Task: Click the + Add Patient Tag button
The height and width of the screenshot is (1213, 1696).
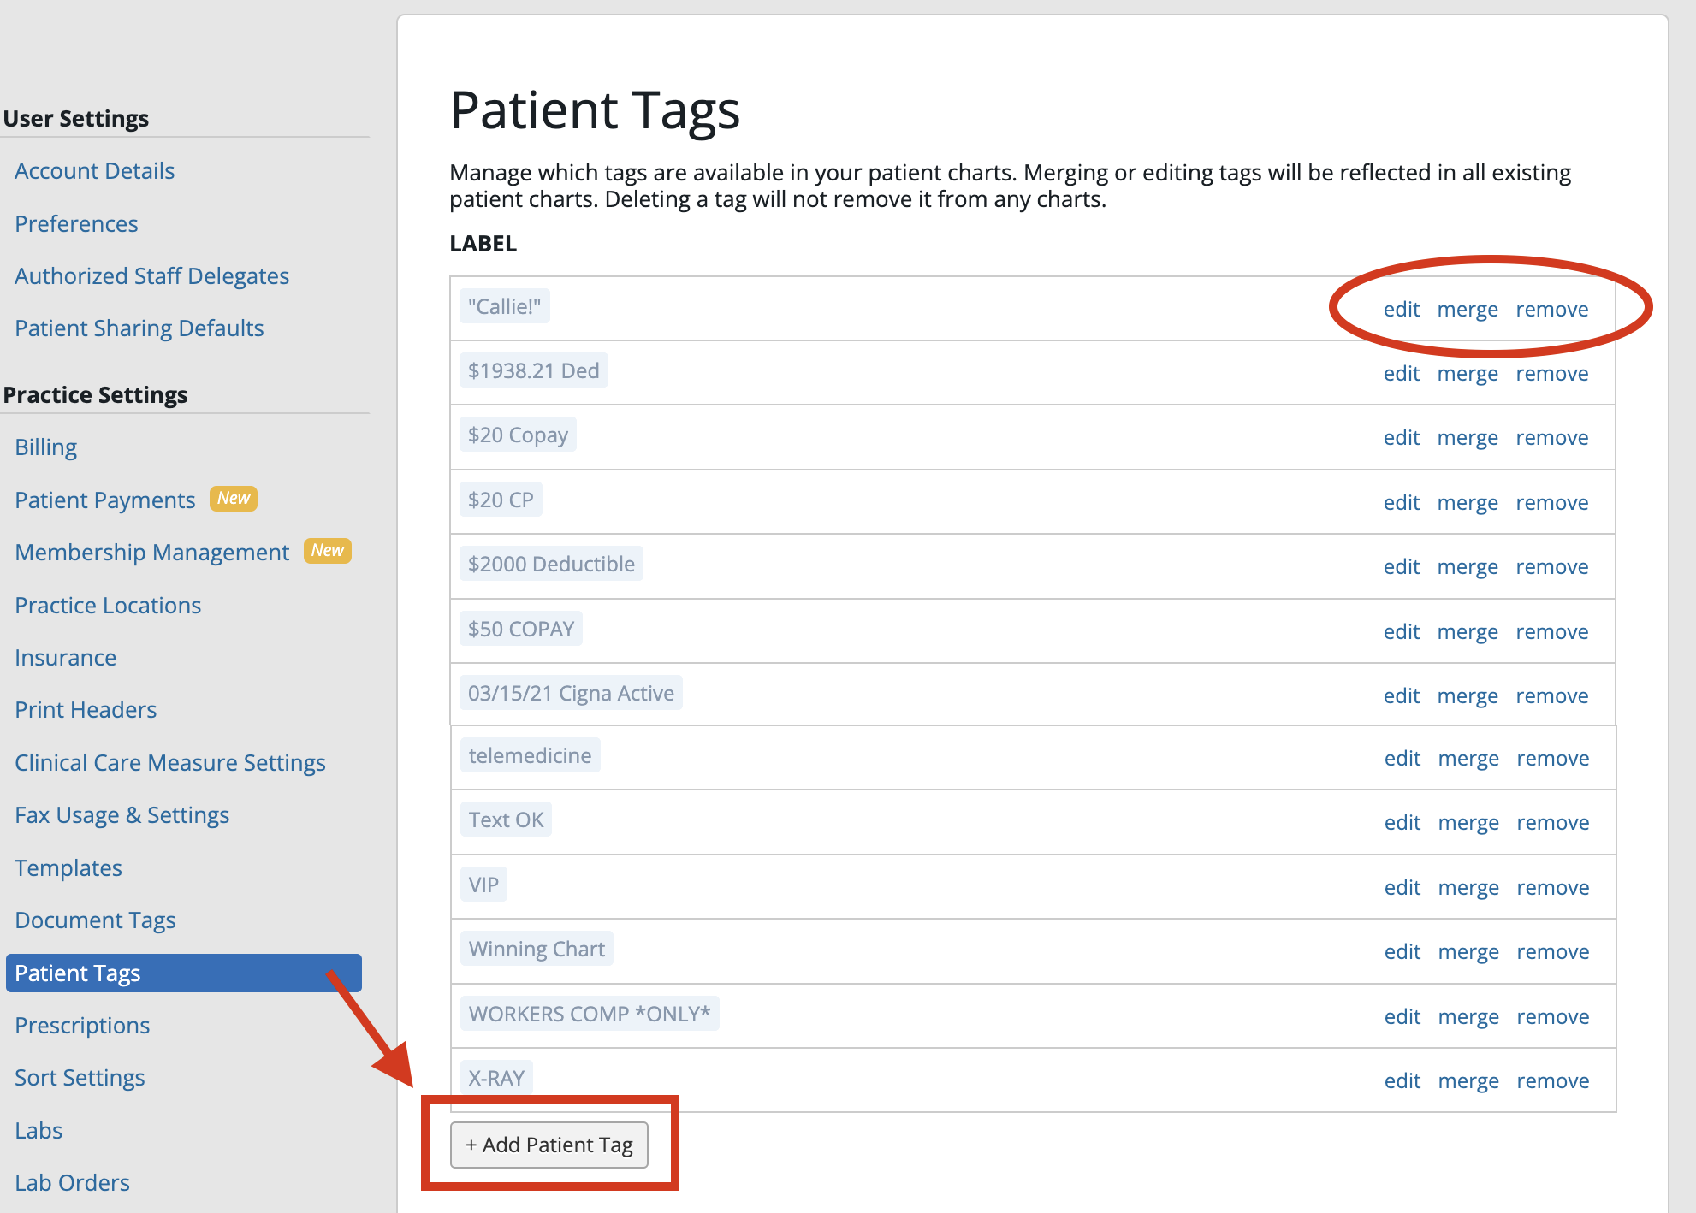Action: point(549,1145)
